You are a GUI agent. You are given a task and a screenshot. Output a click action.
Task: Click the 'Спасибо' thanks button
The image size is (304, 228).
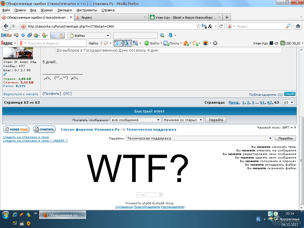[290, 94]
